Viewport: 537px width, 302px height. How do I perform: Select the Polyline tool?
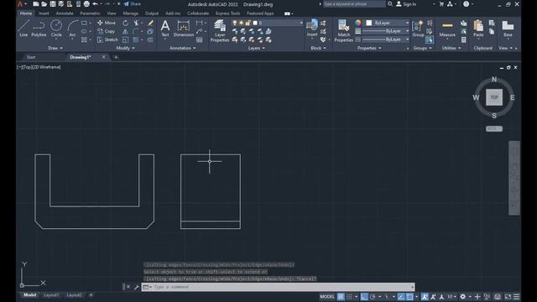tap(39, 29)
